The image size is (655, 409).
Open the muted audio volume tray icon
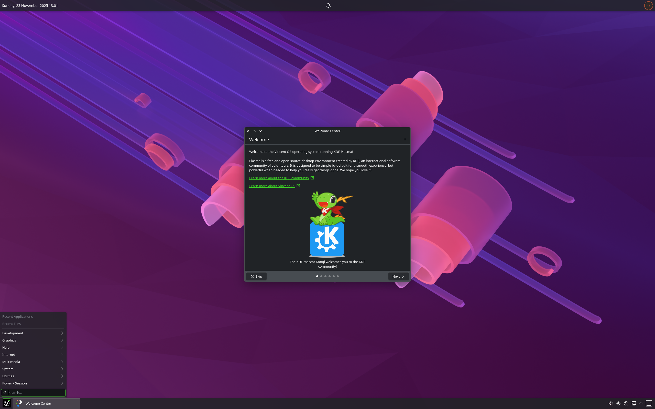611,403
